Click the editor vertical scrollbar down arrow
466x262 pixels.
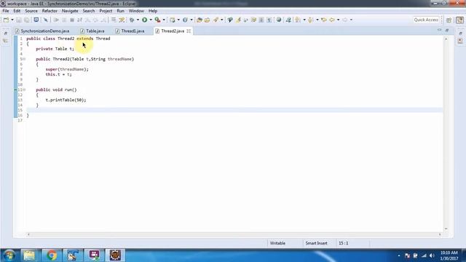tap(446, 229)
